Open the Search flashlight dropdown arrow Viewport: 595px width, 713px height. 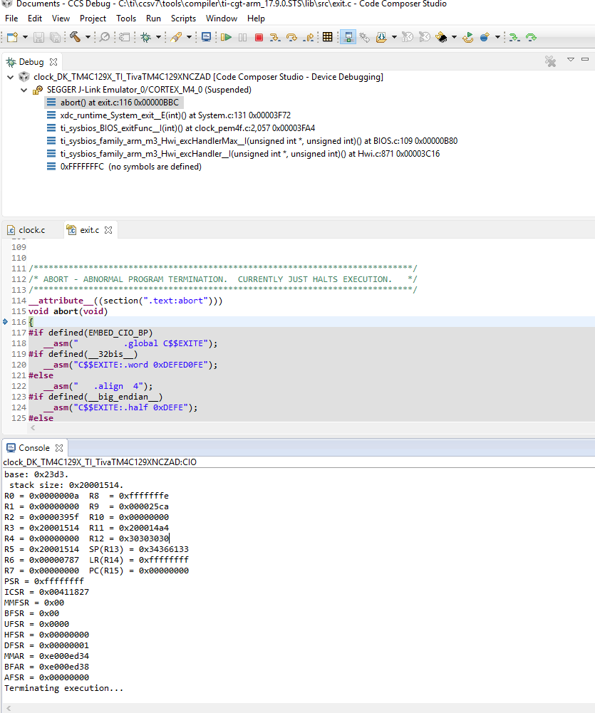189,37
